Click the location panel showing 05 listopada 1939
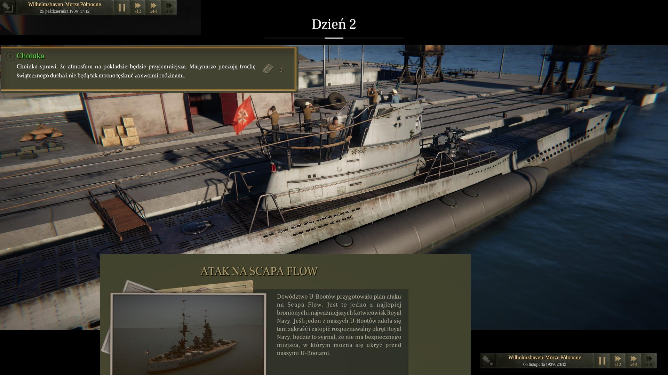Screen dimensions: 668x375 (x=544, y=360)
